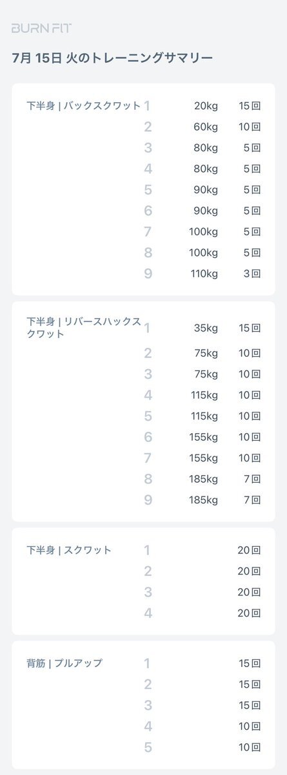Click set number 7 in バックスクワット card
This screenshot has height=775, width=287.
coord(148,232)
